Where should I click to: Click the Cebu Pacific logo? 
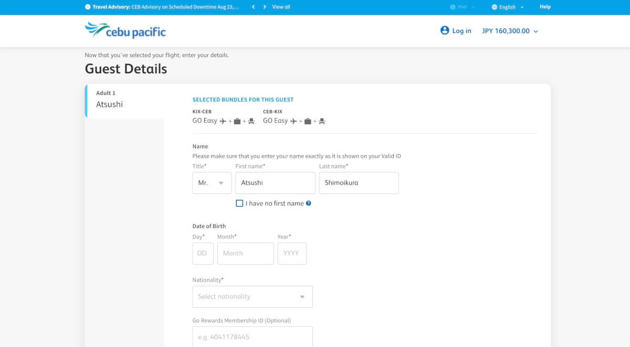(125, 30)
